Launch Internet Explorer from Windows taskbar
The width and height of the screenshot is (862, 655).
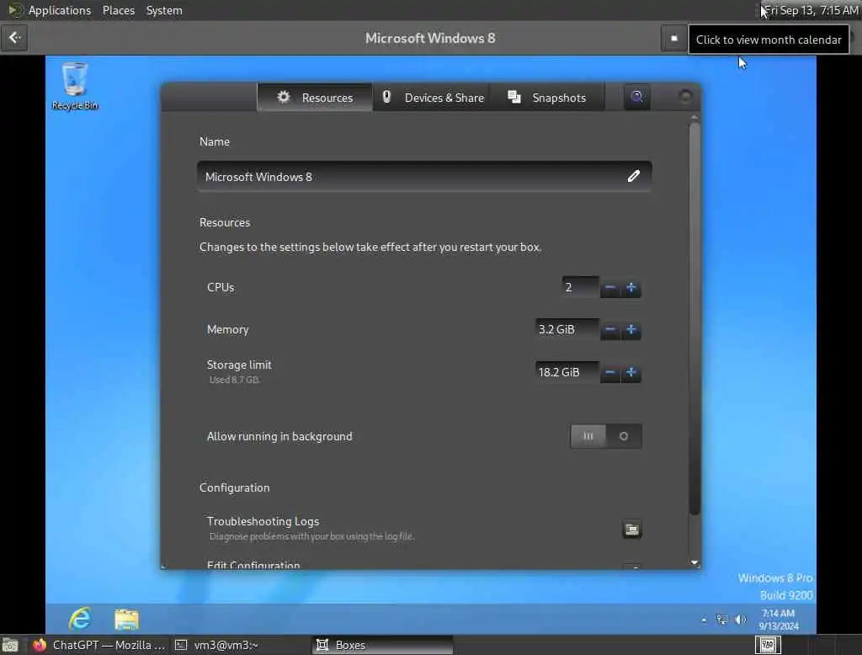(x=80, y=619)
